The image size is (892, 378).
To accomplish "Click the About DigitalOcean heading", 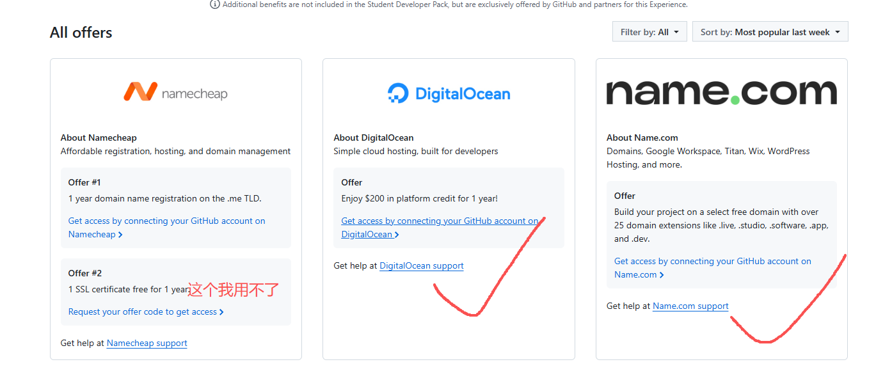I will click(374, 138).
